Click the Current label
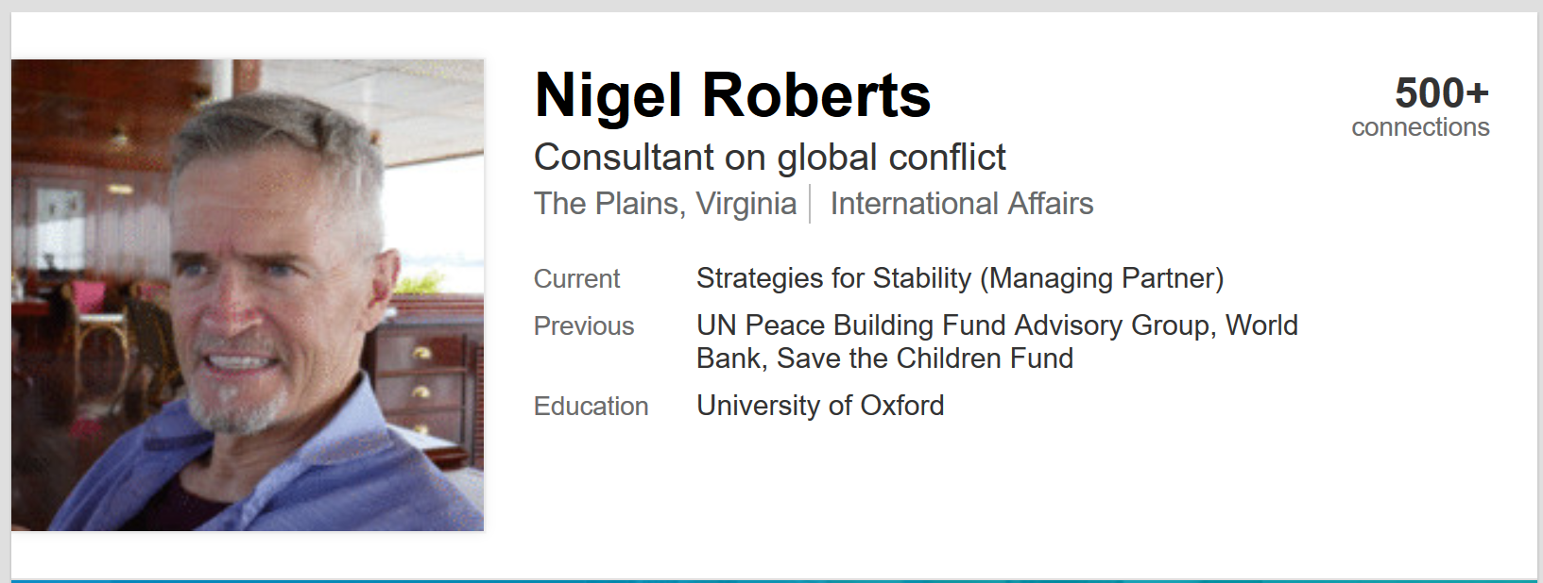1543x583 pixels. [x=576, y=279]
